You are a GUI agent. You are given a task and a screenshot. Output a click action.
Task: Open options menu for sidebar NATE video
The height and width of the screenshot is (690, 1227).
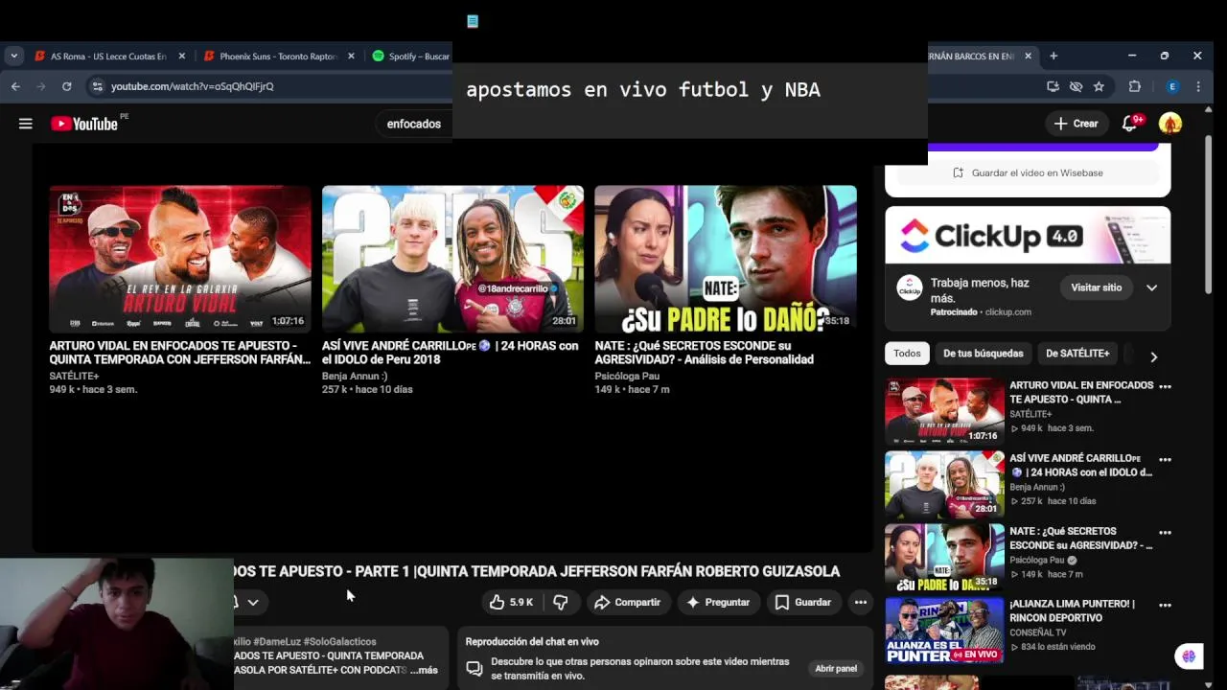coord(1165,533)
